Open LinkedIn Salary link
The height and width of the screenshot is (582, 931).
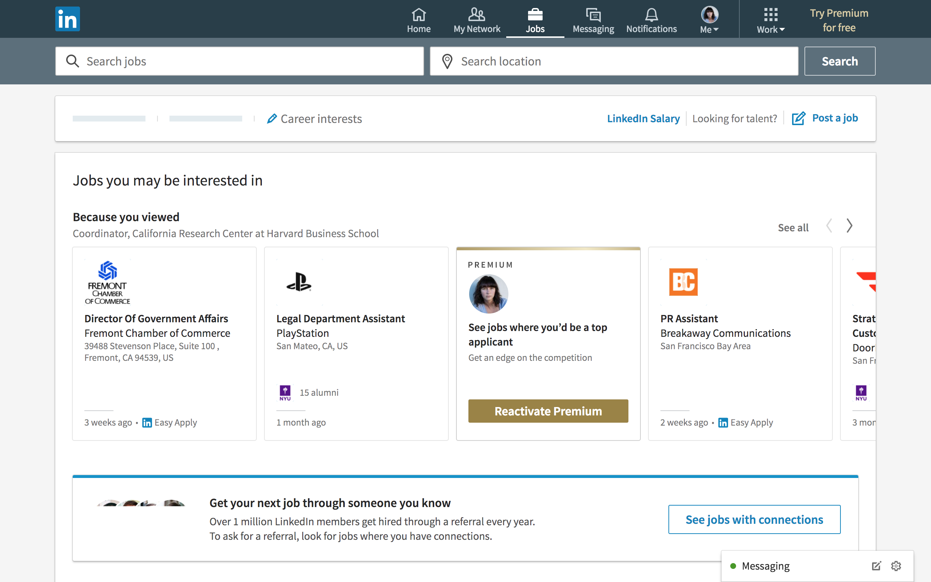[643, 119]
